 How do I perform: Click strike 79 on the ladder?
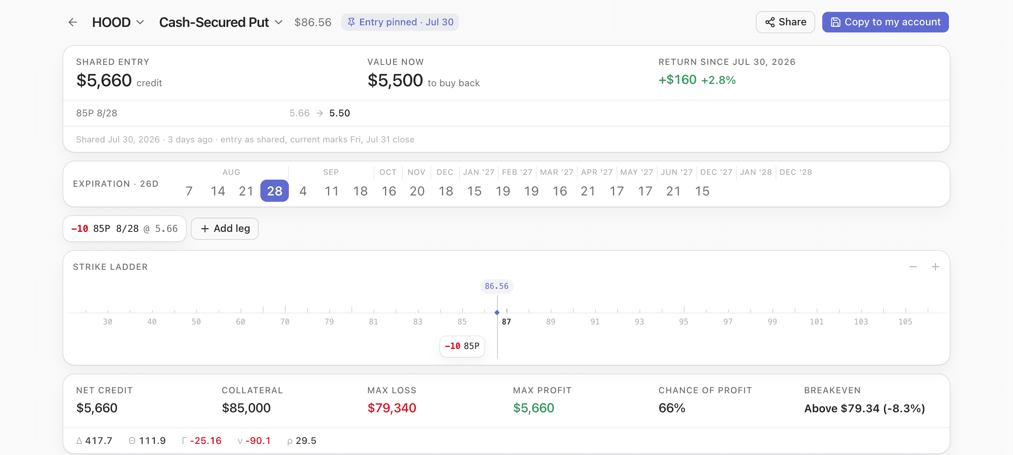pos(329,322)
